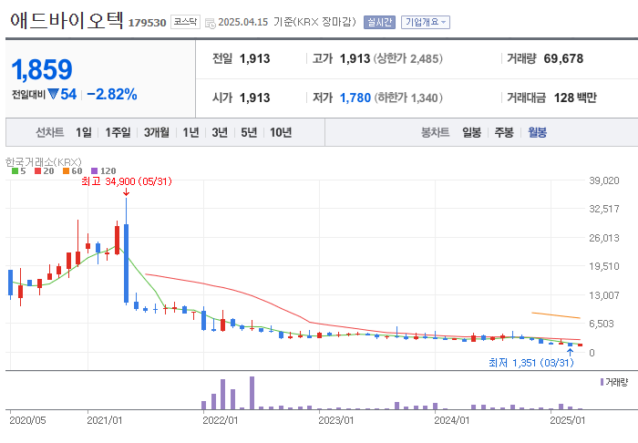Click the 2020/05 axis label
This screenshot has width=638, height=443.
coord(27,420)
